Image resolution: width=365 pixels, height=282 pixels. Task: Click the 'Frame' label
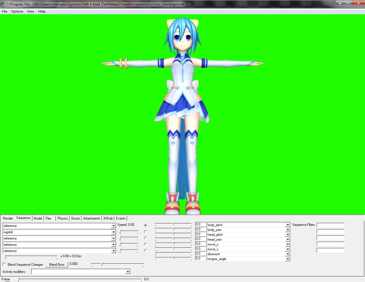(x=6, y=279)
